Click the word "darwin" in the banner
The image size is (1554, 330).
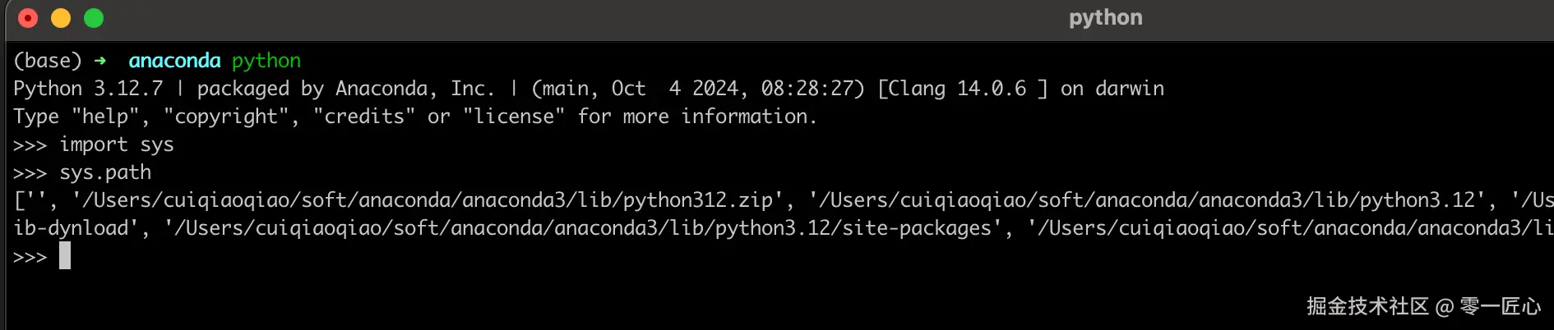(1130, 89)
